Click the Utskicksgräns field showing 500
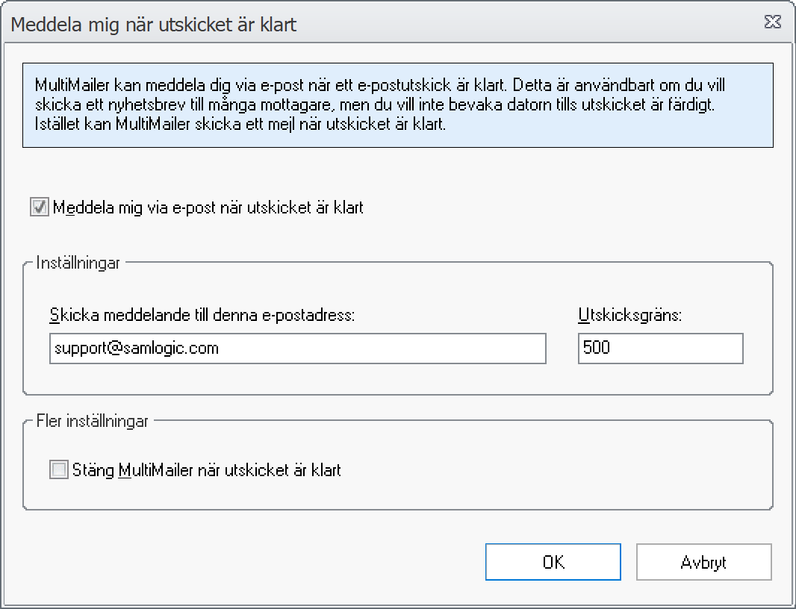 click(660, 348)
